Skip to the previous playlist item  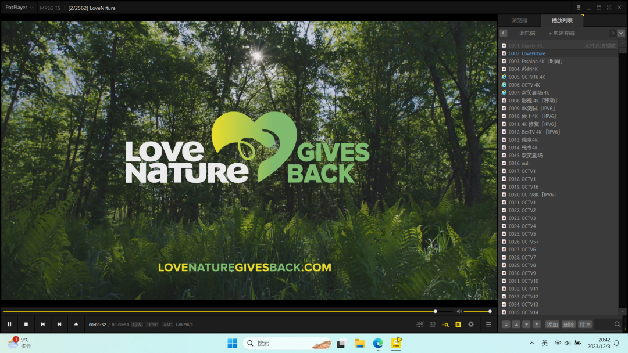[43, 324]
